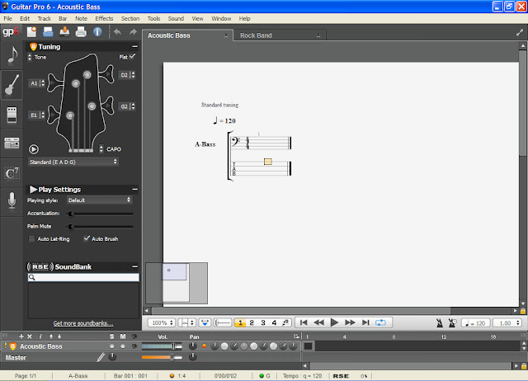
Task: Enable the Auto Let-Ring checkbox
Action: (31, 238)
